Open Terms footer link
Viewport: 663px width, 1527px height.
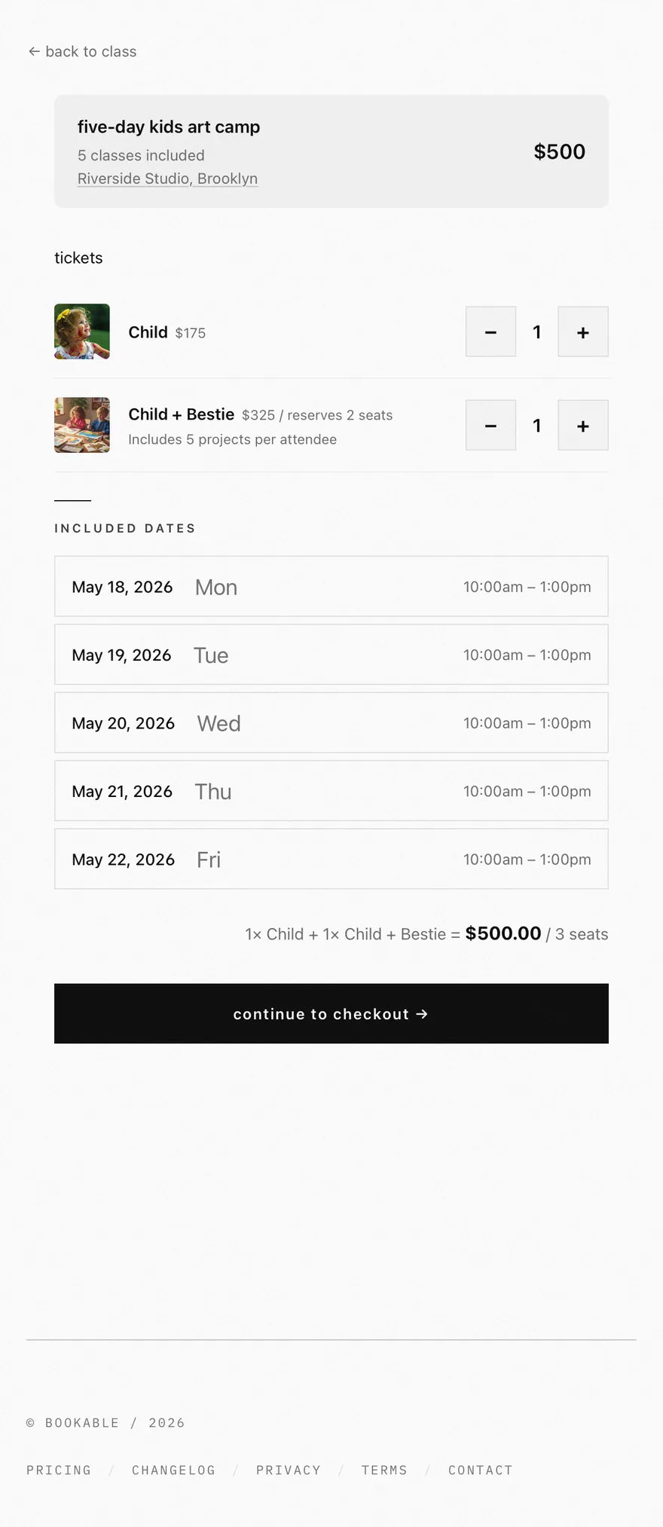pos(384,1470)
